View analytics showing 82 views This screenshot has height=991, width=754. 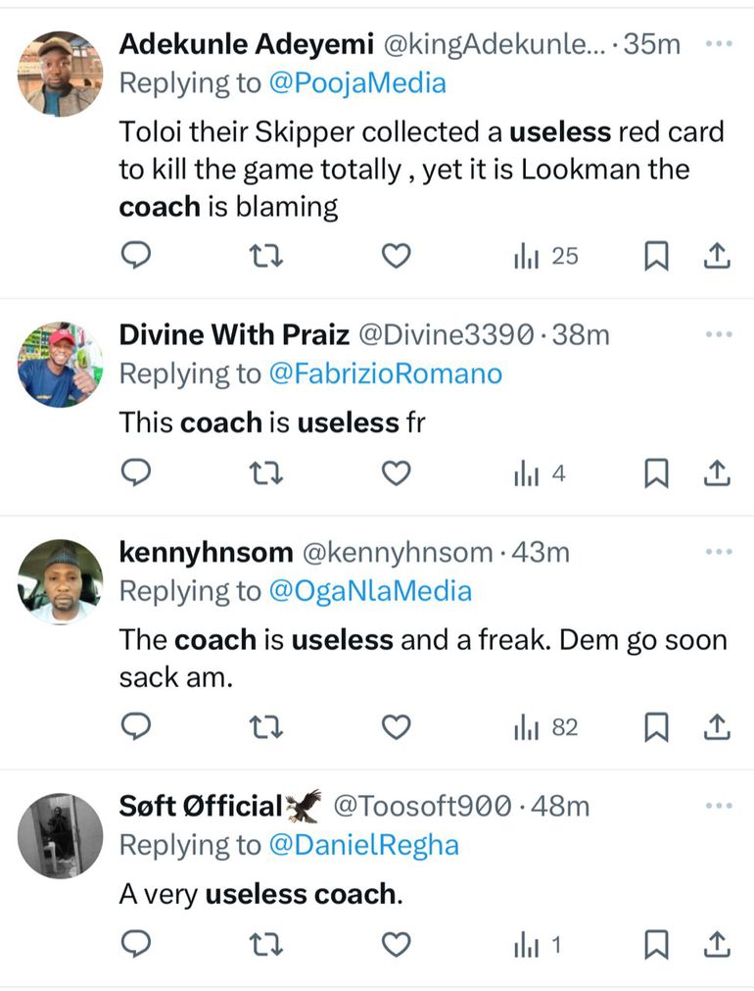[x=545, y=727]
